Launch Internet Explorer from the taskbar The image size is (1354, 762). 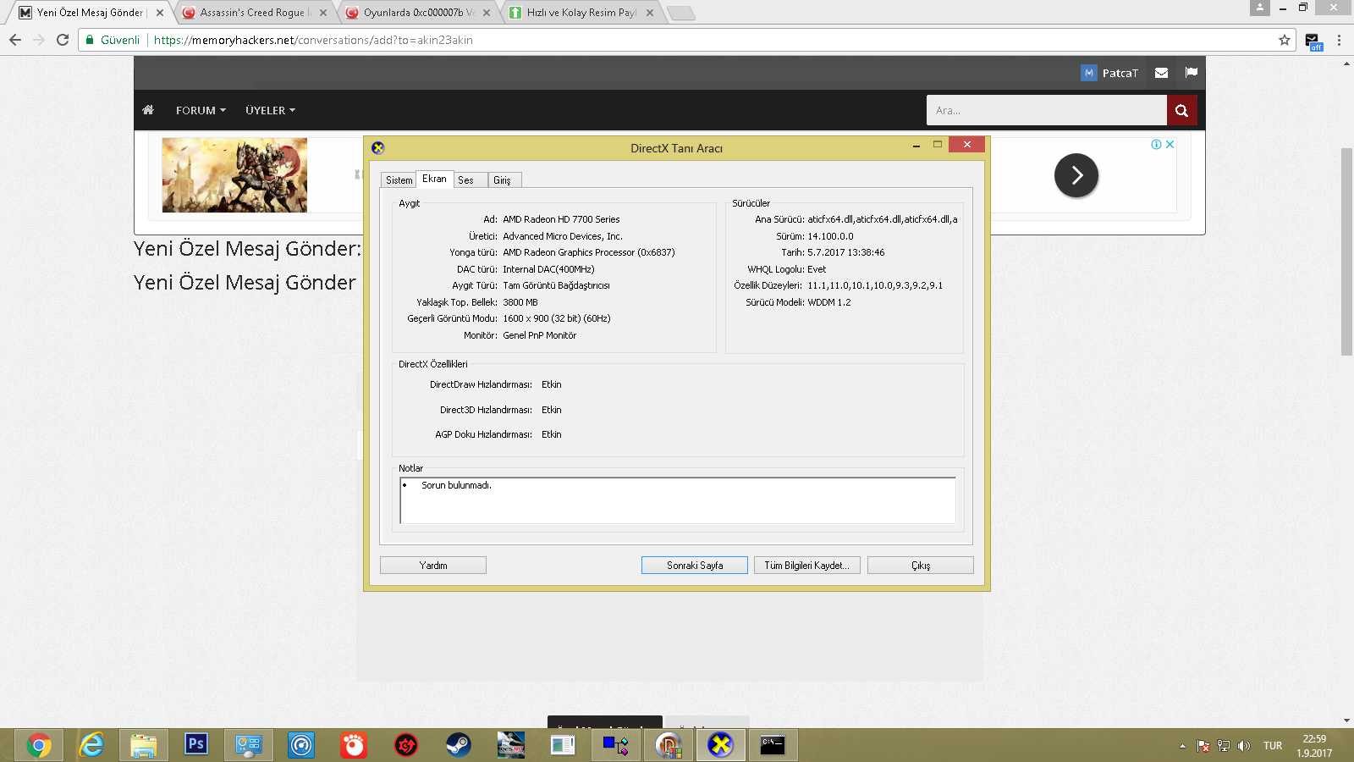(x=91, y=745)
